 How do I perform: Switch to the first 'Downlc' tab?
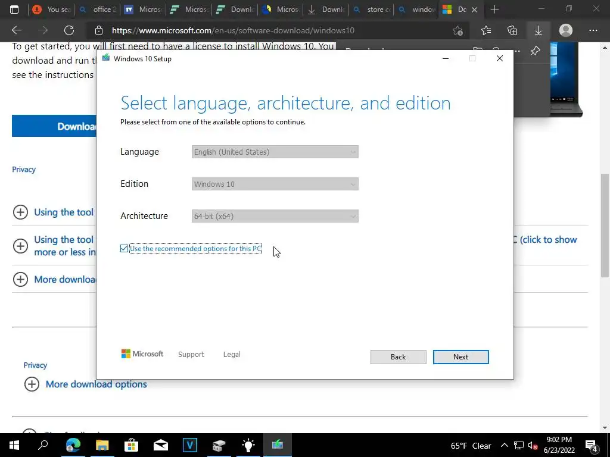[x=235, y=10]
